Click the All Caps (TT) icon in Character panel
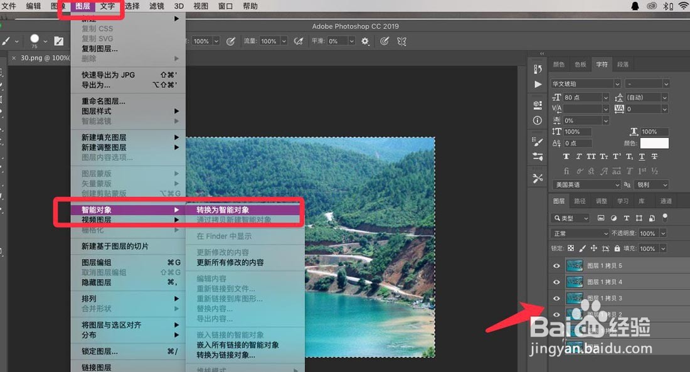The image size is (690, 372). (x=590, y=156)
